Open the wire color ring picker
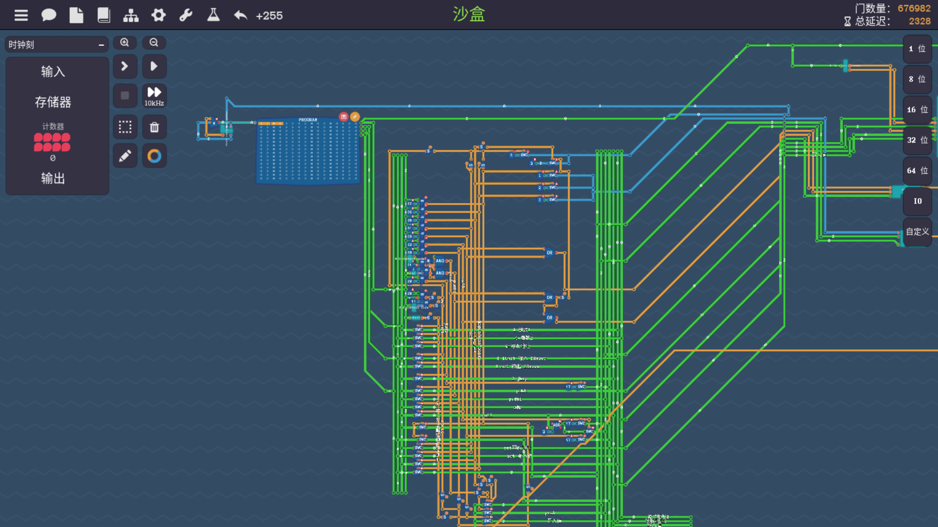This screenshot has width=938, height=527. [154, 156]
